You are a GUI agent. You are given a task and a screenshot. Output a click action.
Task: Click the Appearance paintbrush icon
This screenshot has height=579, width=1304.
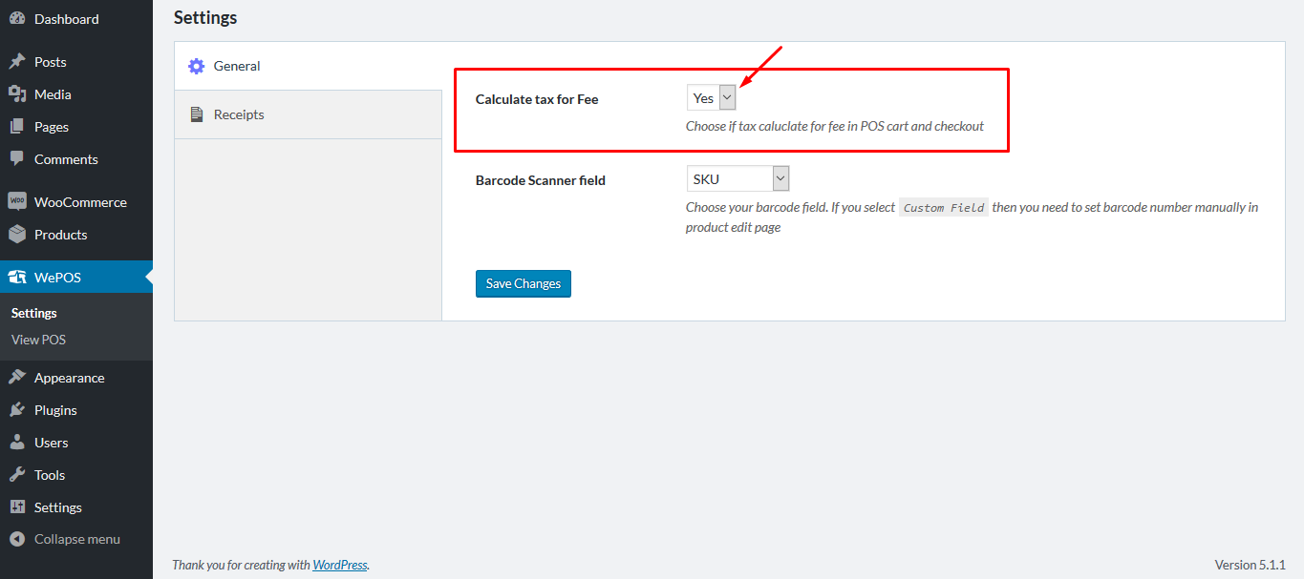click(x=17, y=378)
